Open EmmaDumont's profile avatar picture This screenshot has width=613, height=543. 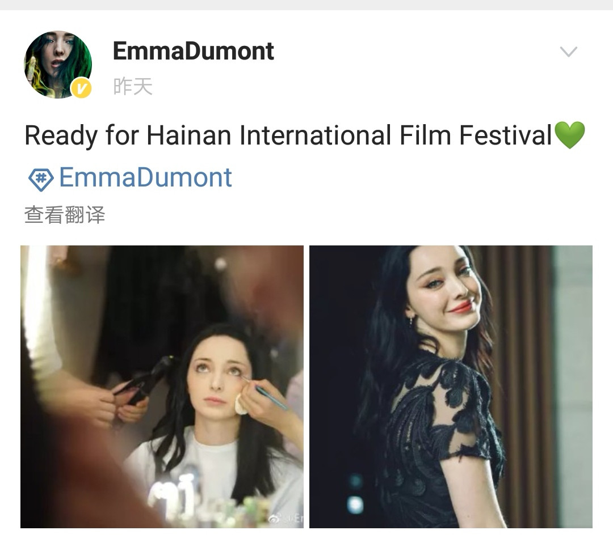(x=58, y=65)
